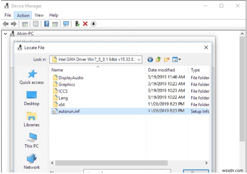
Task: Open the File menu
Action: coord(8,15)
